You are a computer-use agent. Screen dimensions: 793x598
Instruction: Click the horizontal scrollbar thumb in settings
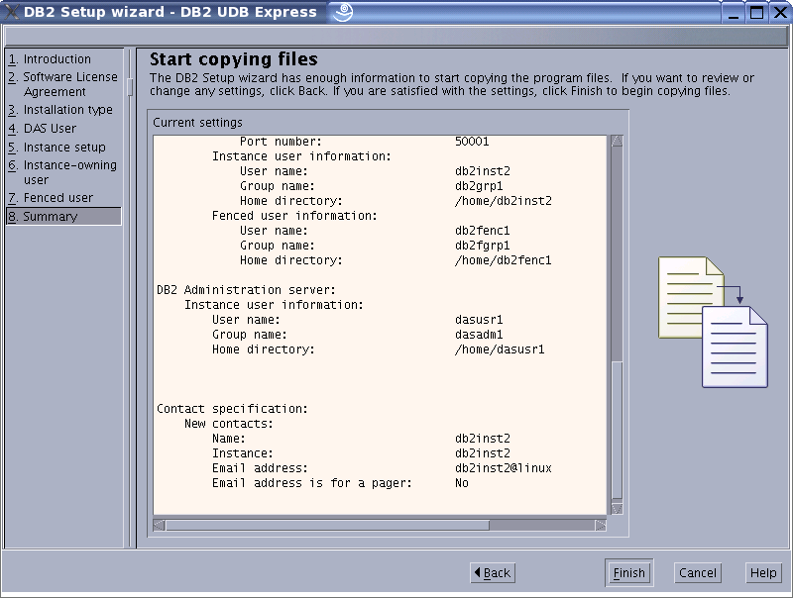coord(327,526)
